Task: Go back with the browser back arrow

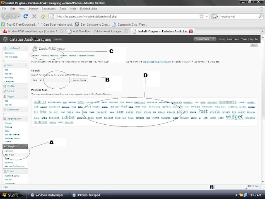Action: 5,17
